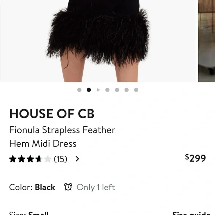Tap the Only 1 left notice

[x=96, y=187]
